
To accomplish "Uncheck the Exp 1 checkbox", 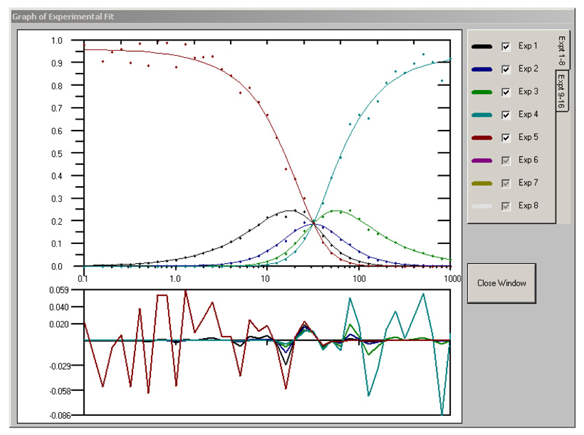I will click(506, 47).
